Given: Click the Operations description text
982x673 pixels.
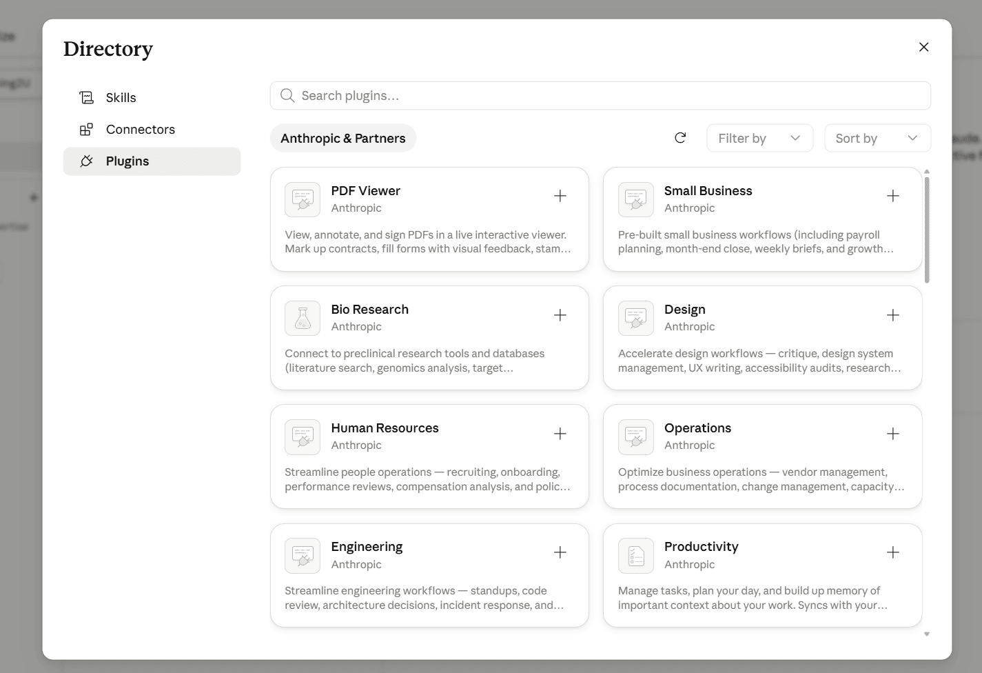Looking at the screenshot, I should [x=761, y=479].
